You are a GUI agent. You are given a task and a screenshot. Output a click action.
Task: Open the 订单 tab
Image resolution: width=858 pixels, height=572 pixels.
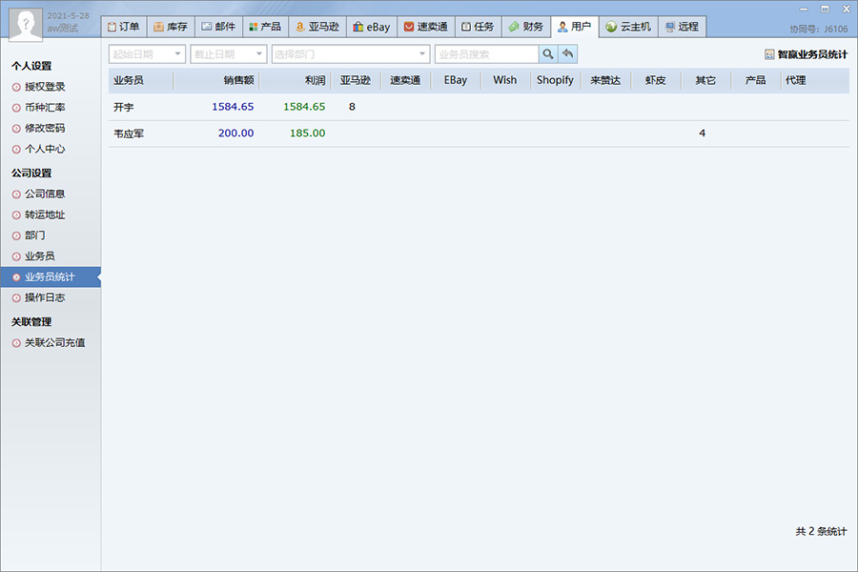[124, 27]
